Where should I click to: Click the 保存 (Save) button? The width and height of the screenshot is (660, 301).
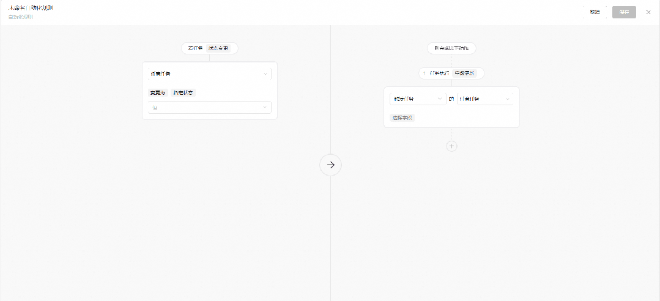coord(624,12)
